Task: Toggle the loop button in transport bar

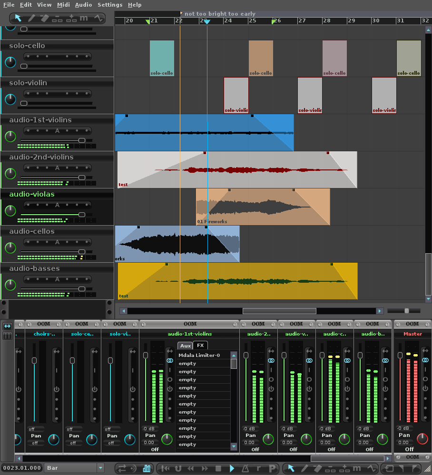Action: click(x=178, y=468)
